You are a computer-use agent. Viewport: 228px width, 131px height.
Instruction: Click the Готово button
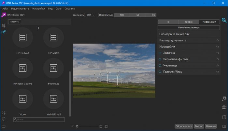pos(199,126)
